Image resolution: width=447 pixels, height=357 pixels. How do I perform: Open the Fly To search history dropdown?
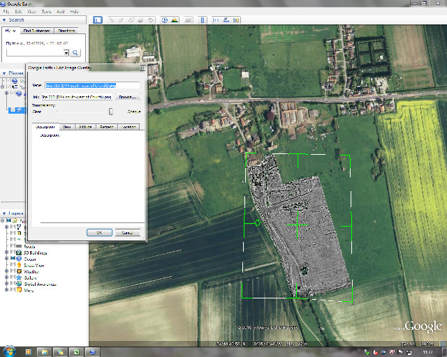(66, 53)
